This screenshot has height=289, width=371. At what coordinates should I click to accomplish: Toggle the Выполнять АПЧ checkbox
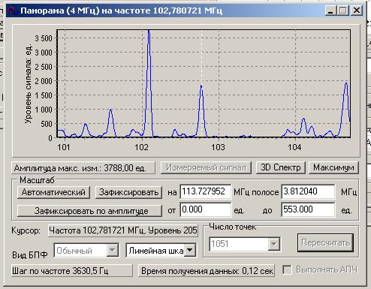(287, 269)
